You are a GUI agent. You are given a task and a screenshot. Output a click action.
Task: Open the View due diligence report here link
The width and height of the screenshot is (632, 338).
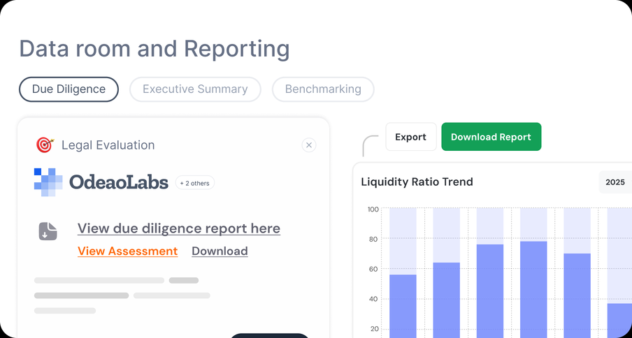pos(178,228)
